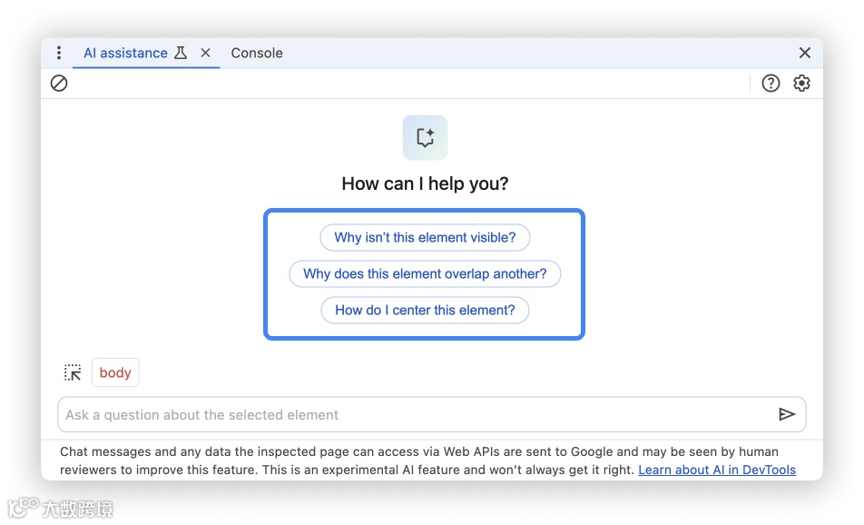The image size is (864, 525).
Task: Click the "How can I help you?" heading
Action: pos(425,184)
